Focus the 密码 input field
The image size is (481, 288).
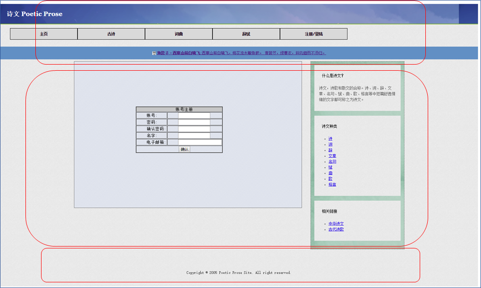tap(194, 123)
